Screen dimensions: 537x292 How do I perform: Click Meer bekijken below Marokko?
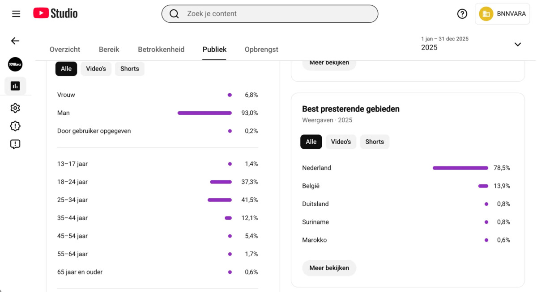(x=329, y=268)
